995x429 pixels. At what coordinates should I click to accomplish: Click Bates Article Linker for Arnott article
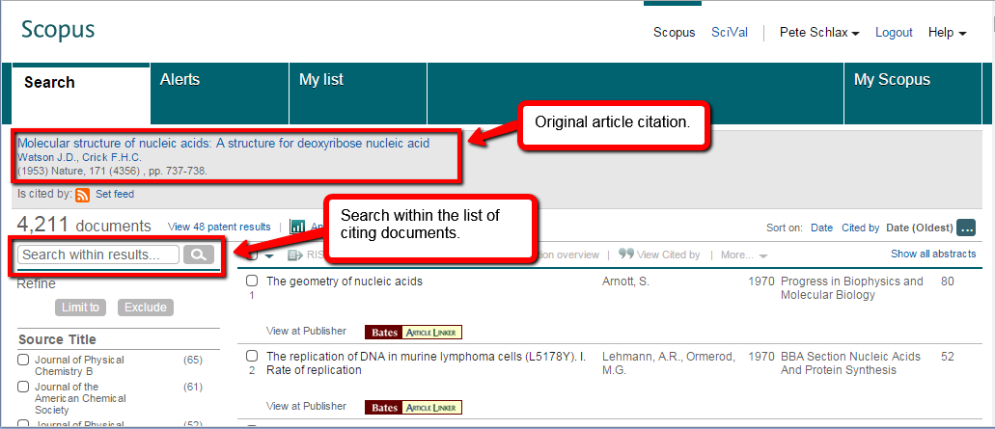coord(414,332)
